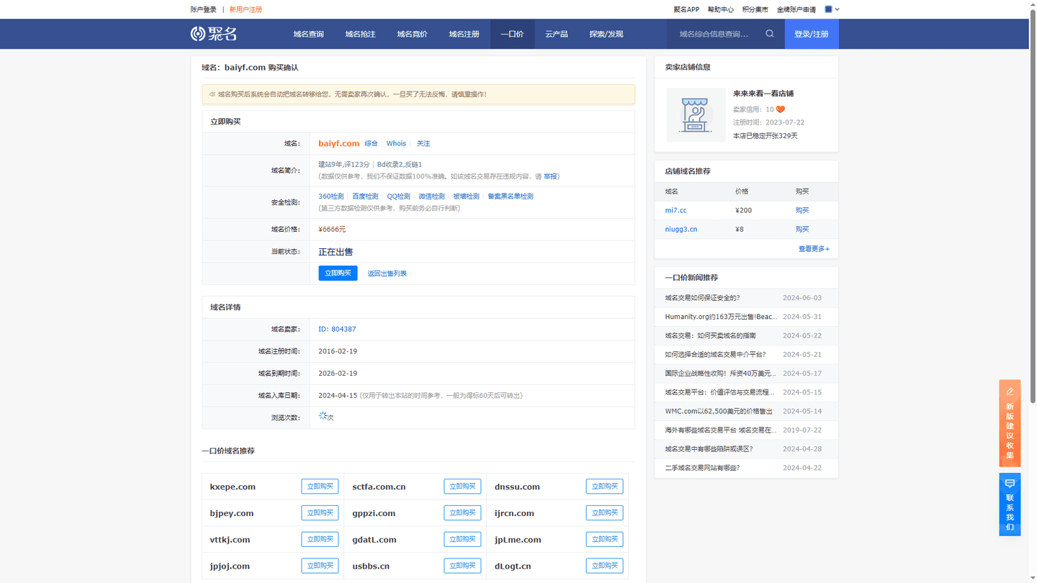Viewport: 1037px width, 583px height.
Task: Click the pencil icon on 新版建议收集
Action: (x=1010, y=392)
